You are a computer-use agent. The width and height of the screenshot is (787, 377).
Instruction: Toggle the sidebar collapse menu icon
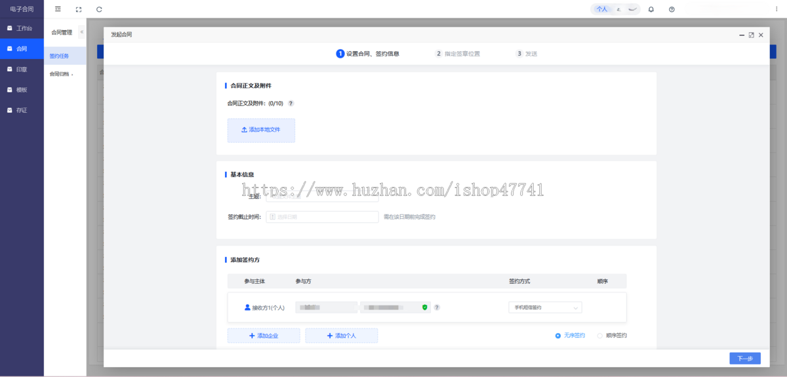[58, 9]
